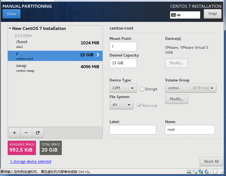Open the Device Type LVM dropdown
Viewport: 226px width, 176px height.
[123, 88]
